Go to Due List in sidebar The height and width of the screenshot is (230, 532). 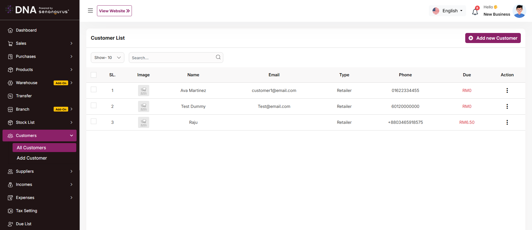24,224
